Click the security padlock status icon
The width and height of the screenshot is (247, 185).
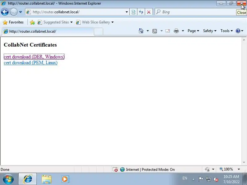point(207,169)
